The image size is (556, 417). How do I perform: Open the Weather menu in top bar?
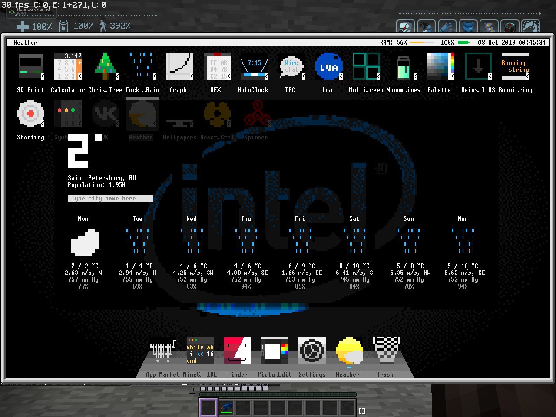click(25, 43)
